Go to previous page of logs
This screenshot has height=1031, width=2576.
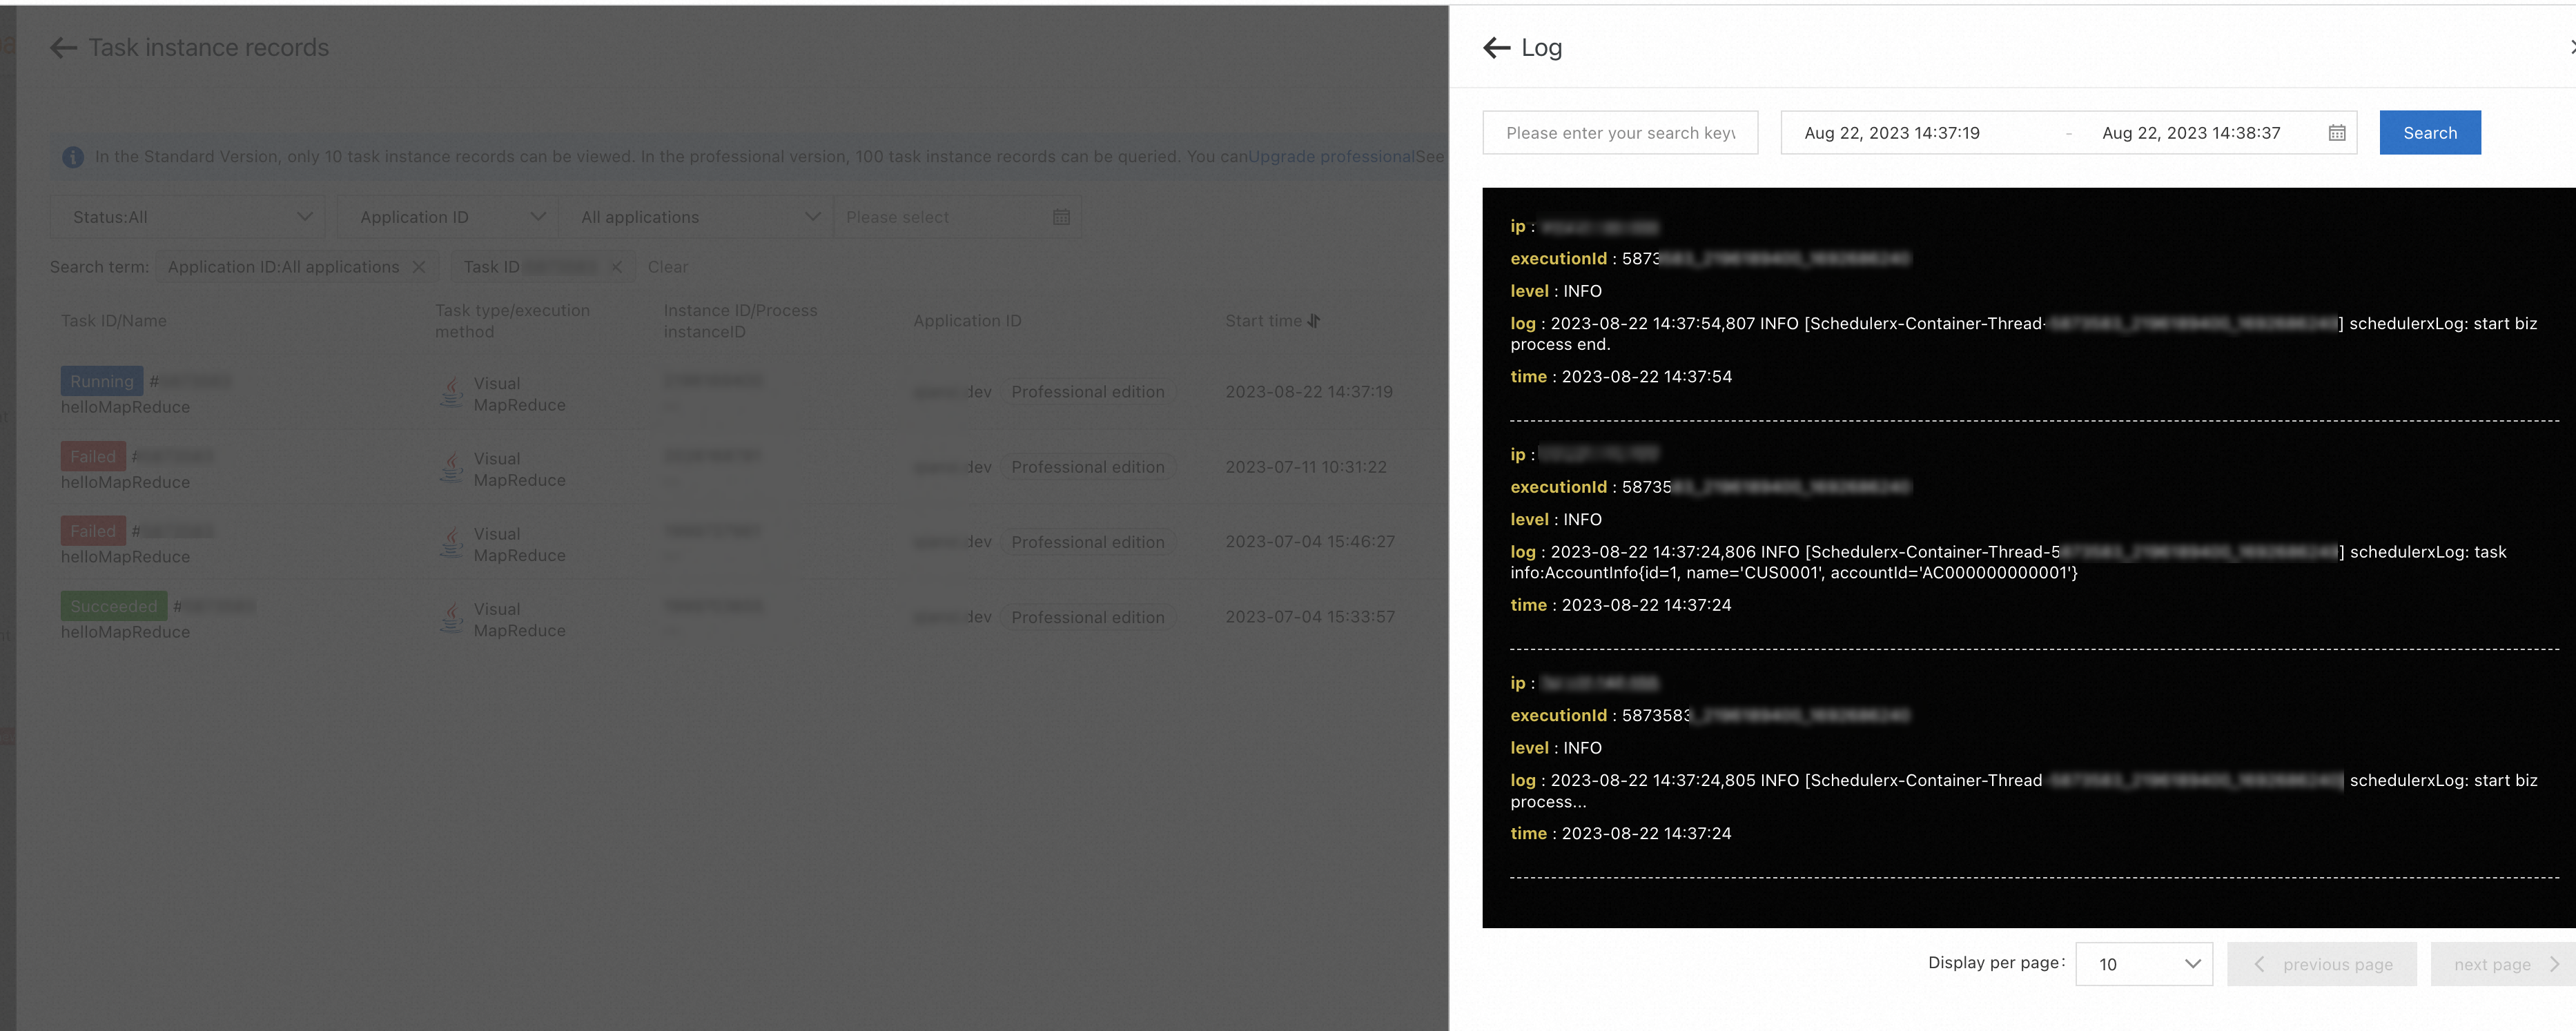[x=2322, y=964]
